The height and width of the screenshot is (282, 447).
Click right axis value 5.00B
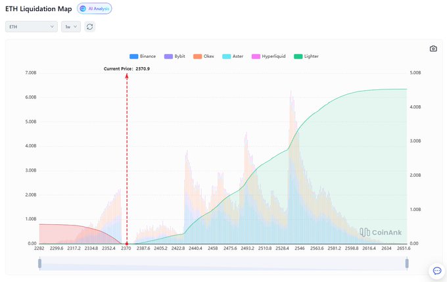pos(415,73)
